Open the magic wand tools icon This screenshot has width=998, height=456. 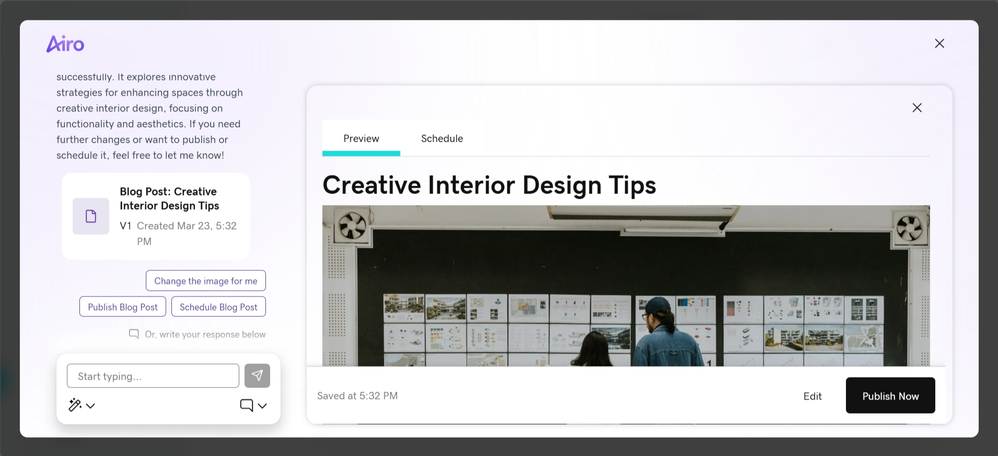point(75,405)
